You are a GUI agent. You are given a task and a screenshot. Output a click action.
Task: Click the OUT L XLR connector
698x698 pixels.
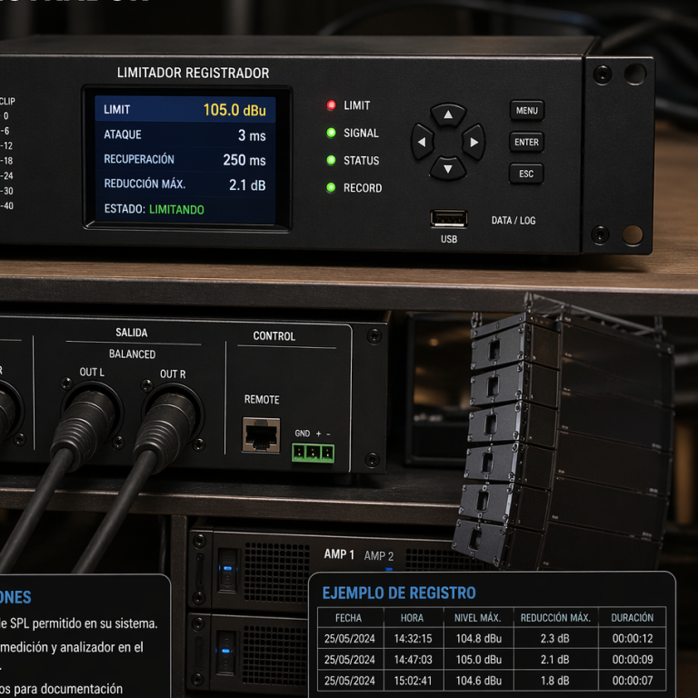pos(92,409)
